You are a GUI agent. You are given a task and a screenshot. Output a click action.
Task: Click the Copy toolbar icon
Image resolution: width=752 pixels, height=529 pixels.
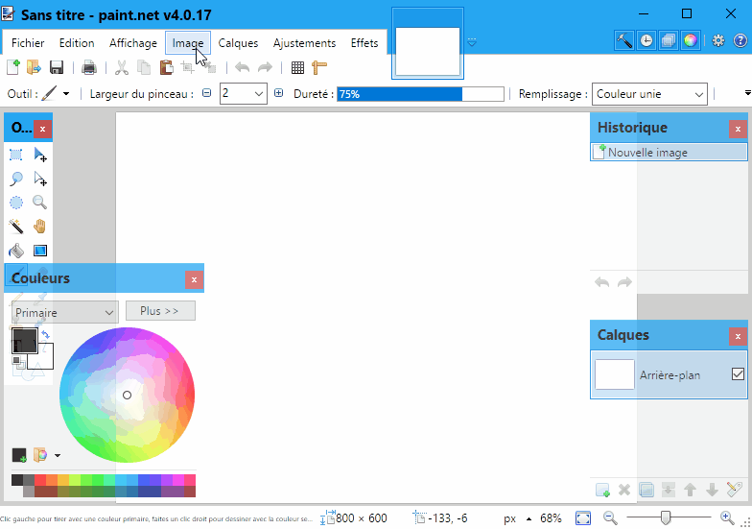tap(144, 67)
